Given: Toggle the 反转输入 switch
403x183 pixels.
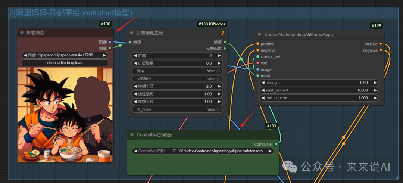Looking at the screenshot, I should click(x=218, y=78).
